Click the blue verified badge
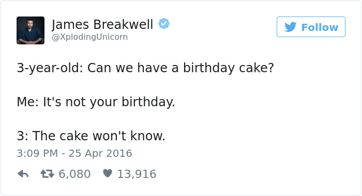 pos(164,24)
